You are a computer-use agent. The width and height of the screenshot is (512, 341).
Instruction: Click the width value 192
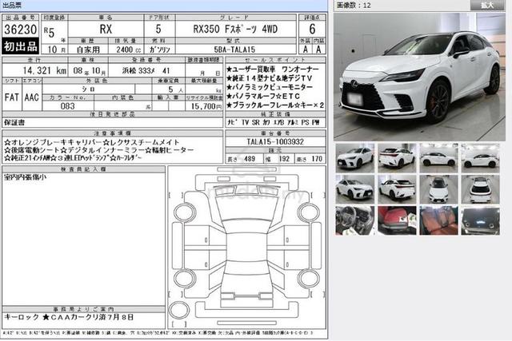[284, 159]
